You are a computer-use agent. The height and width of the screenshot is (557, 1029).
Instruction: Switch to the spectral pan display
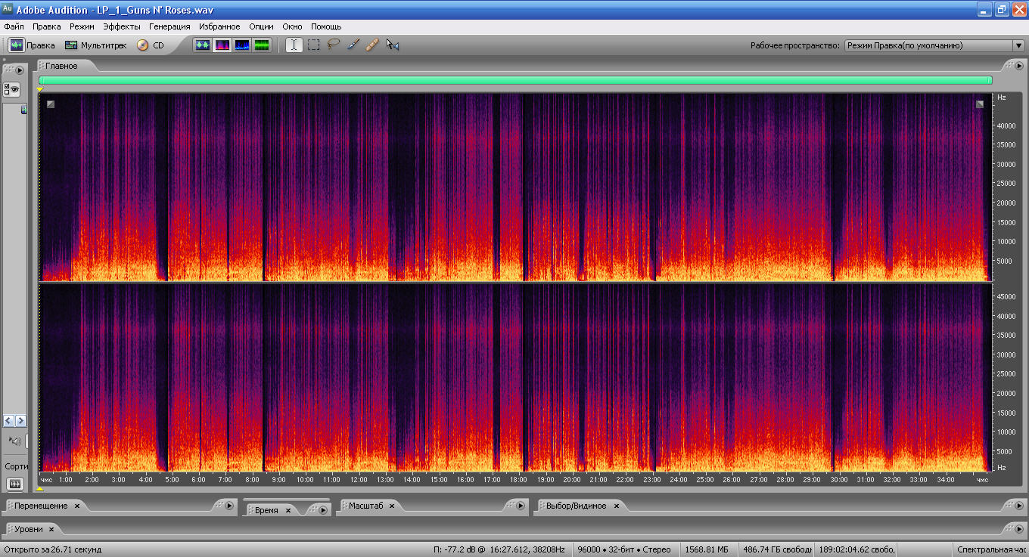click(242, 45)
